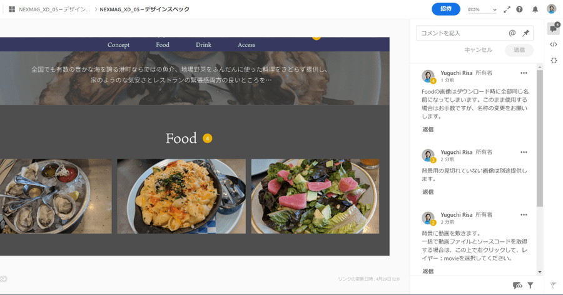Image resolution: width=563 pixels, height=295 pixels.
Task: Click the 送信 send button
Action: click(519, 50)
